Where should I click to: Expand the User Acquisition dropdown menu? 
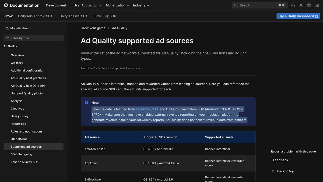[88, 5]
